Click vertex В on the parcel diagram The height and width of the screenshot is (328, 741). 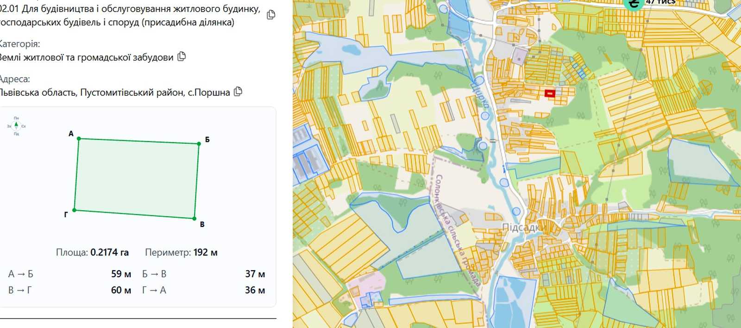tap(195, 219)
